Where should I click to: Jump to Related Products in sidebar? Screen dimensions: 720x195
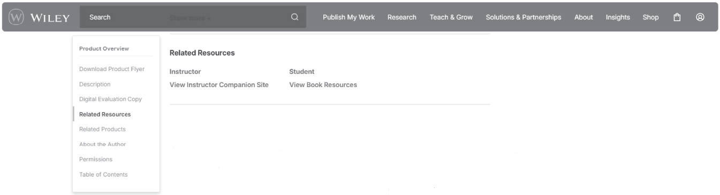tap(102, 129)
